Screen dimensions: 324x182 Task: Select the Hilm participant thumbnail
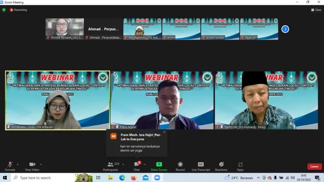click(x=181, y=29)
